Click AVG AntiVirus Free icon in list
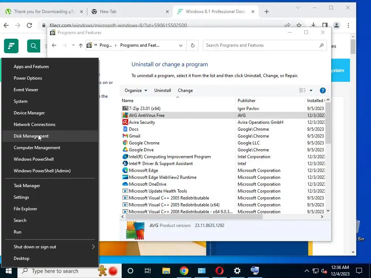This screenshot has width=371, height=278. tap(125, 115)
